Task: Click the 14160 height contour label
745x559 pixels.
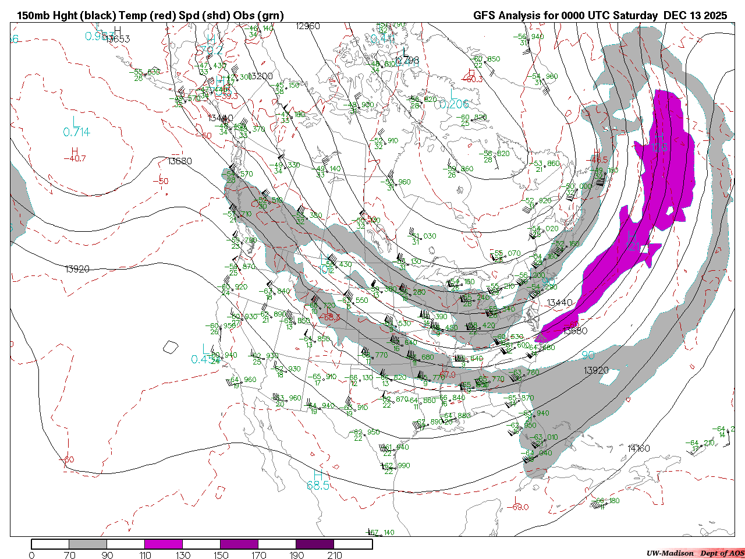Action: coord(638,448)
